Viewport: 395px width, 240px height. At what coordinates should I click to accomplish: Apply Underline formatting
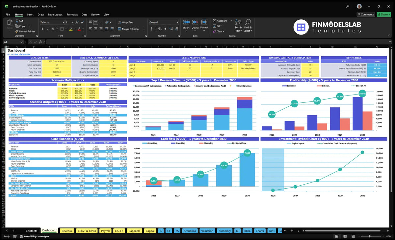coord(53,29)
